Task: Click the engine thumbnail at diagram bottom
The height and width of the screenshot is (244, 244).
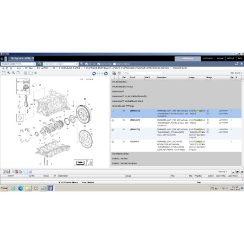Action: coord(80,163)
